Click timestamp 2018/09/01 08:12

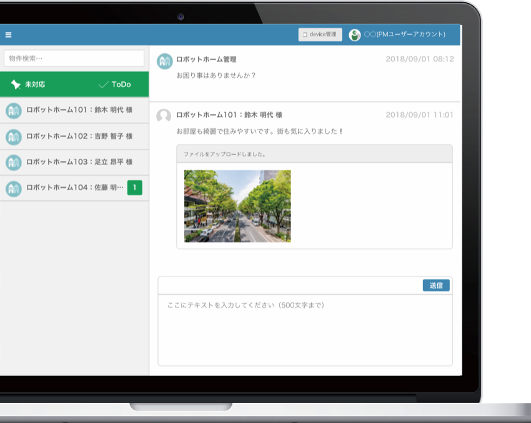420,59
